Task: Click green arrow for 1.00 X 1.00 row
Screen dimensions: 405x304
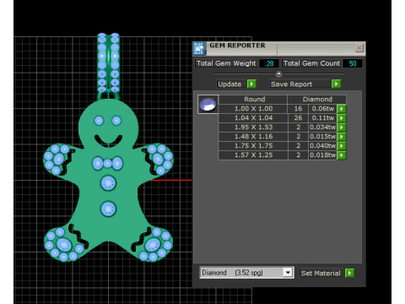Action: pyautogui.click(x=342, y=109)
